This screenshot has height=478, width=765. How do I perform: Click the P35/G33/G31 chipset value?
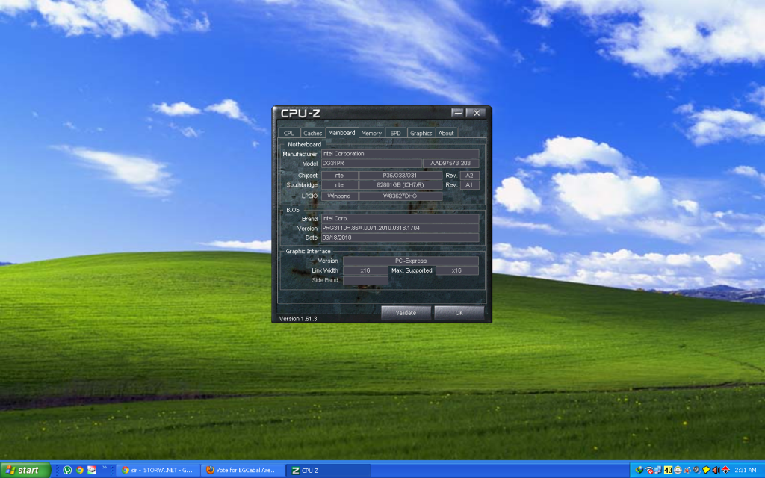coord(400,175)
